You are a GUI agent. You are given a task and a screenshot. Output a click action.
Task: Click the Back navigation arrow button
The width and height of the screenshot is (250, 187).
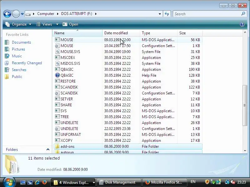(7, 14)
